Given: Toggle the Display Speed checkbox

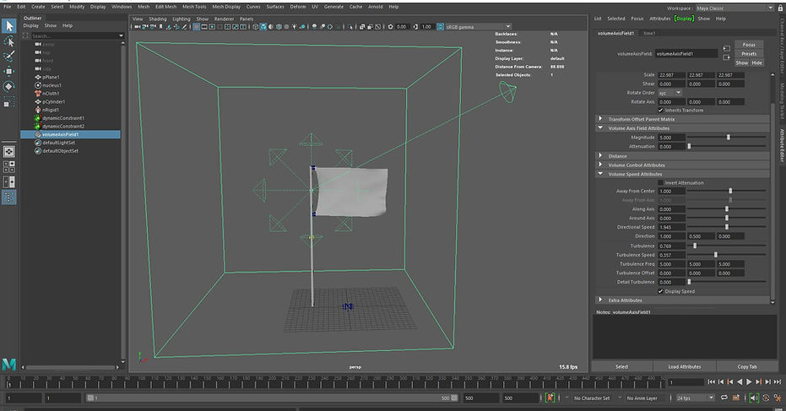Looking at the screenshot, I should coord(660,291).
